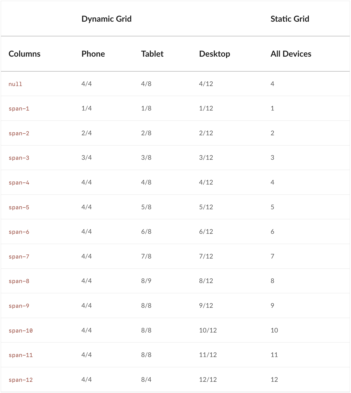Select the span-3 code label
351x393 pixels.
(19, 158)
